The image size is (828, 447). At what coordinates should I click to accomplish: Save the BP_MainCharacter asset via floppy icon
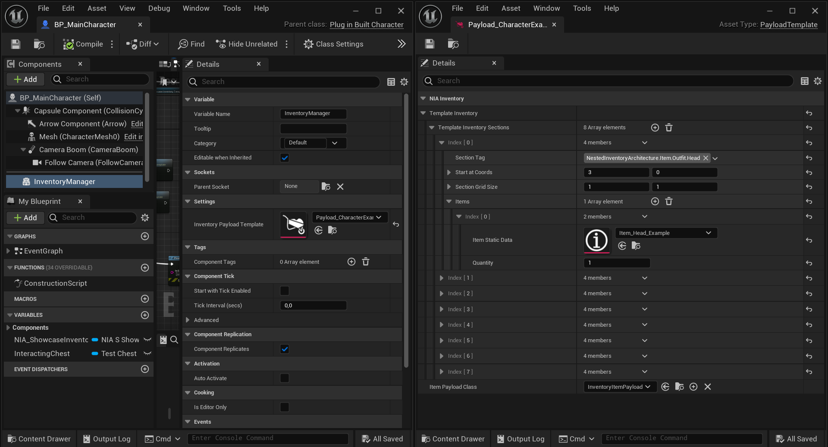point(16,44)
